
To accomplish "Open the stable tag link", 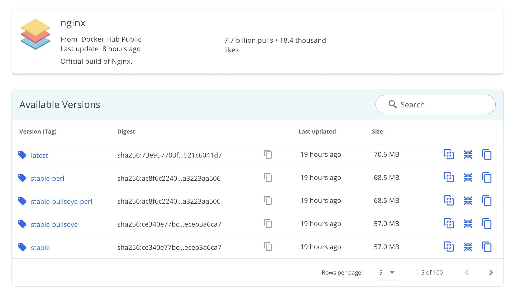I will point(40,248).
